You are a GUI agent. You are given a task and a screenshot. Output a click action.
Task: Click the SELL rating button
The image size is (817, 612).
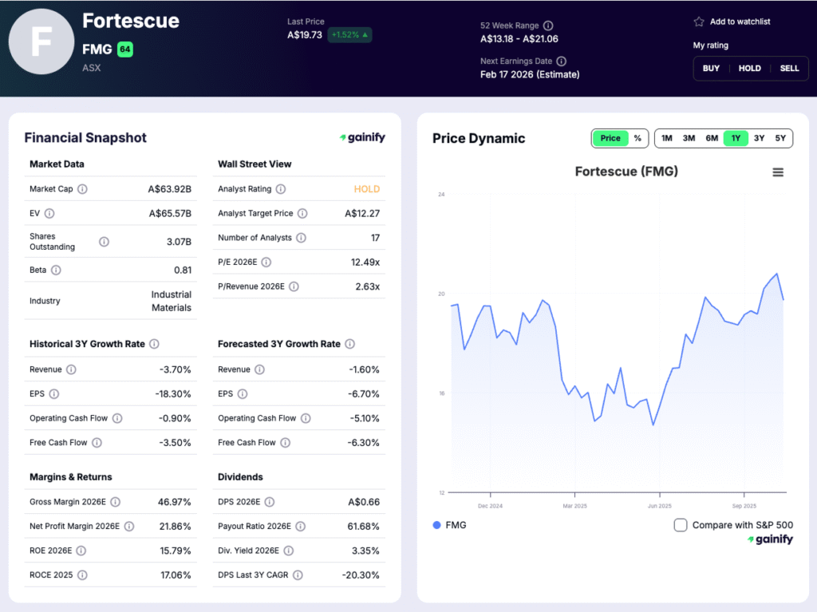tap(789, 69)
